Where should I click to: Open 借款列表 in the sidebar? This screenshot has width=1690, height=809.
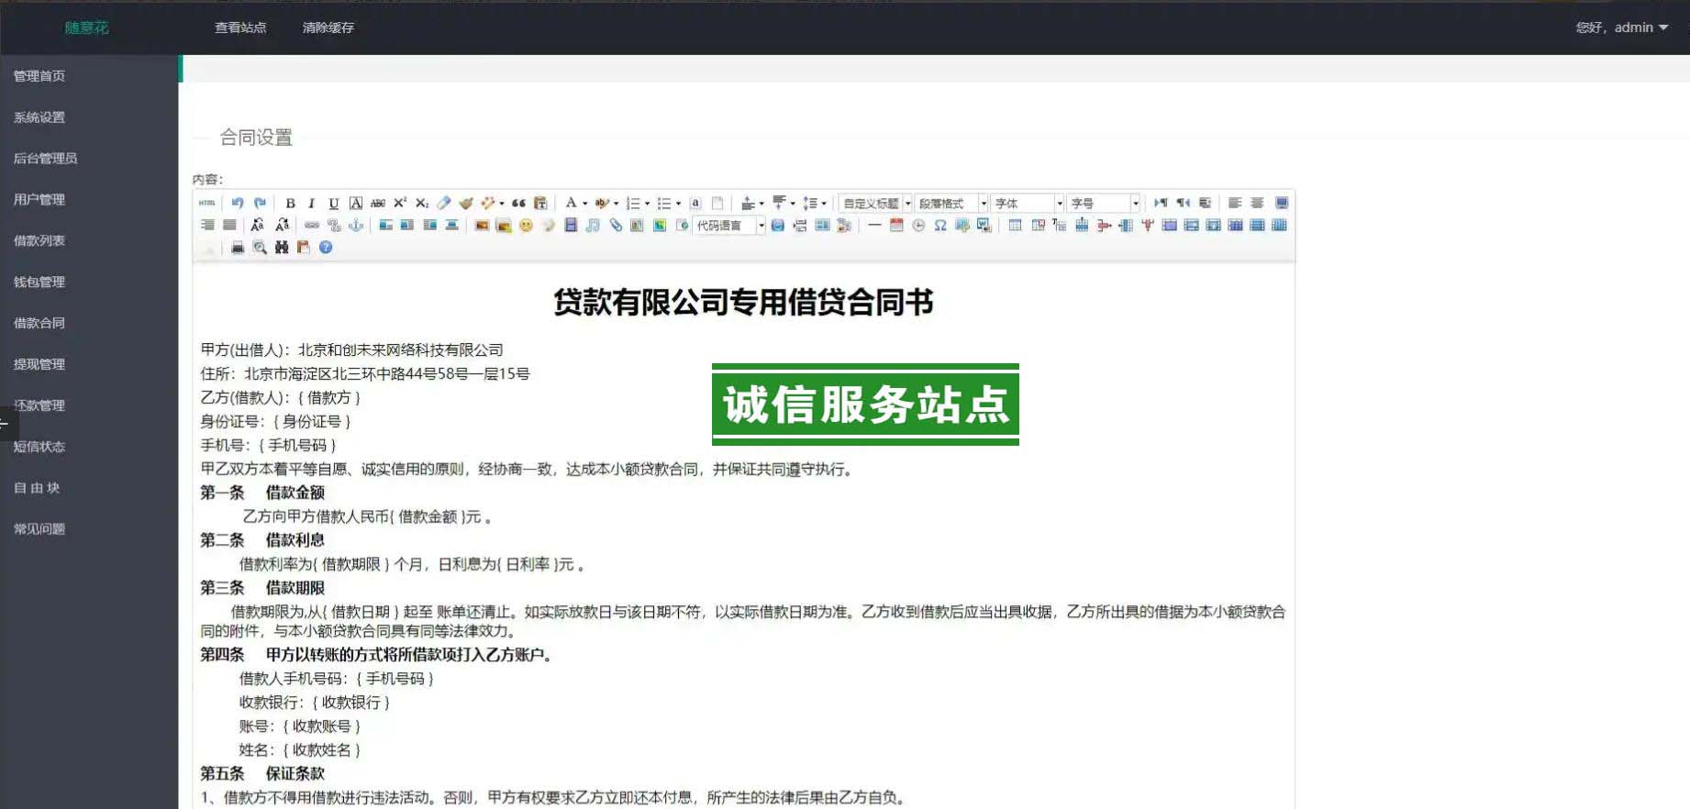click(x=39, y=240)
